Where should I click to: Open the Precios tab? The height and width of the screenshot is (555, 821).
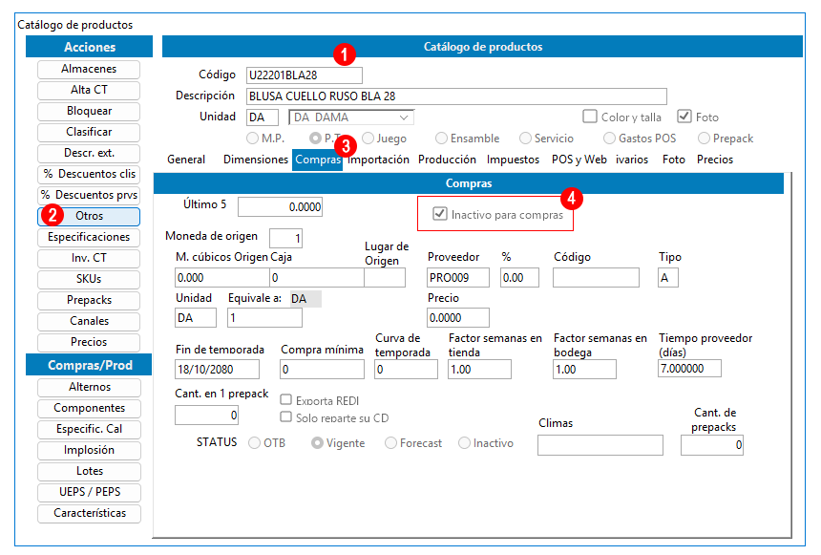coord(715,160)
